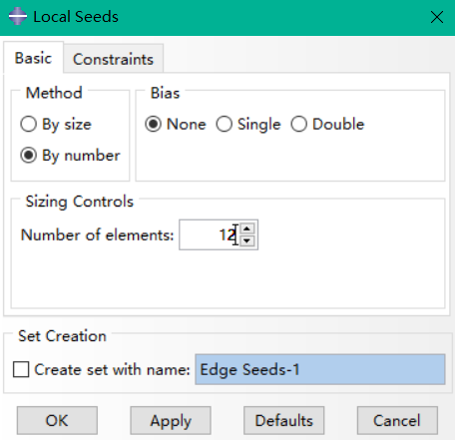
Task: Restore values with the Defaults button
Action: 284,420
